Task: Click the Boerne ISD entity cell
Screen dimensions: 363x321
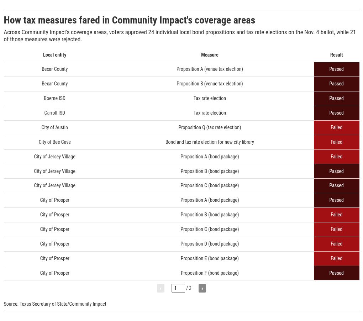Action: click(x=54, y=98)
